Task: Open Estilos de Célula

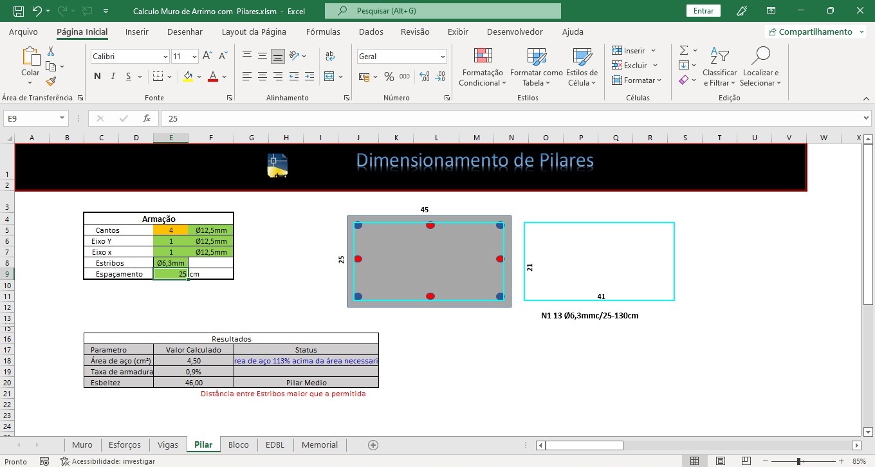Action: (x=582, y=67)
